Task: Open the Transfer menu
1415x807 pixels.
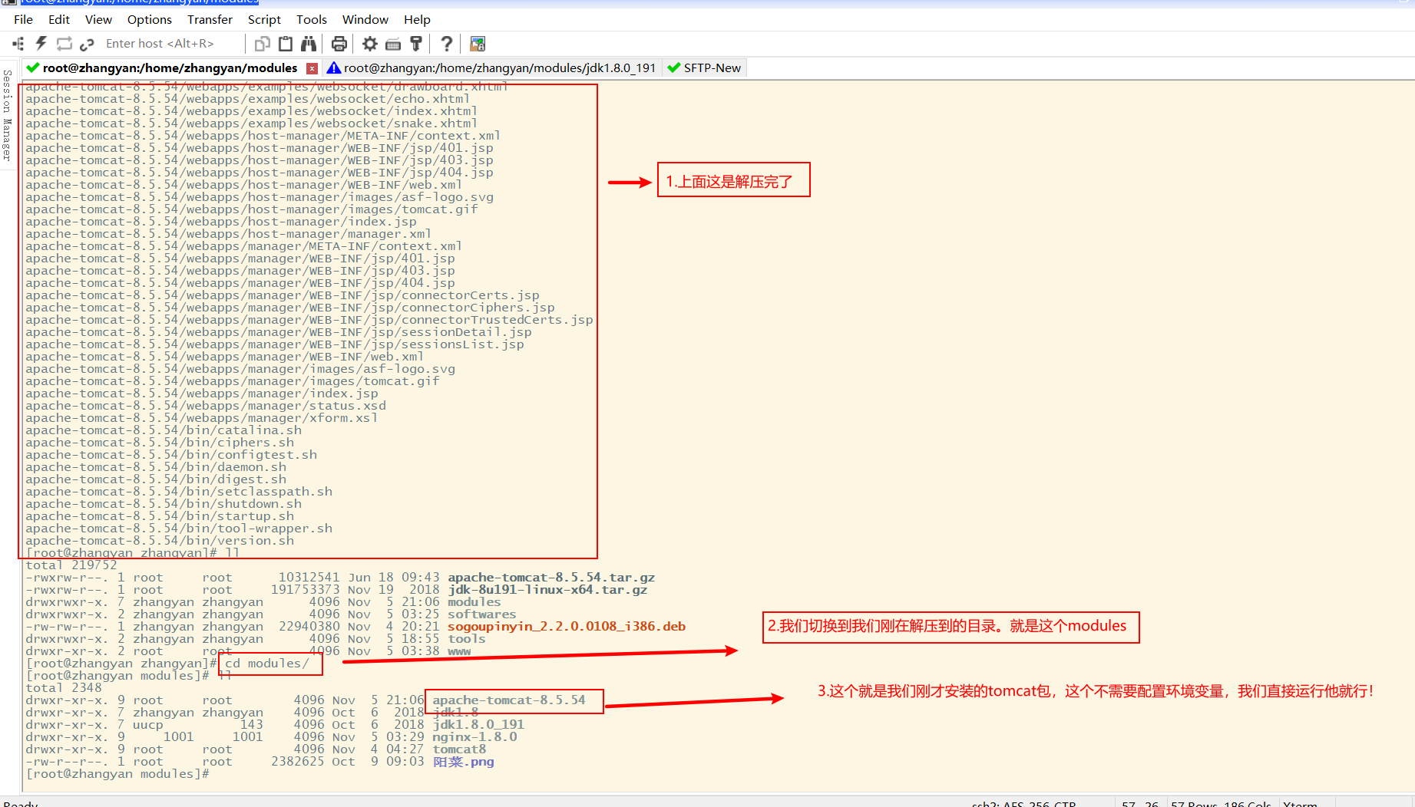Action: (210, 19)
